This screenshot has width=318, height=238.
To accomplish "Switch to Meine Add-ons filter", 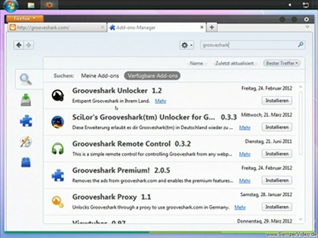I will coord(100,76).
